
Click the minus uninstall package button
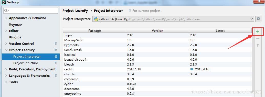[x=258, y=39]
